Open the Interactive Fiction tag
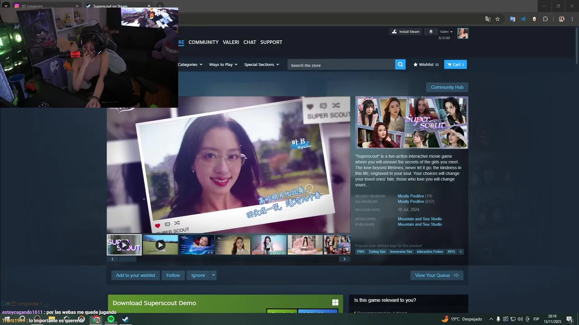Viewport: 579px width, 325px height. 430,251
